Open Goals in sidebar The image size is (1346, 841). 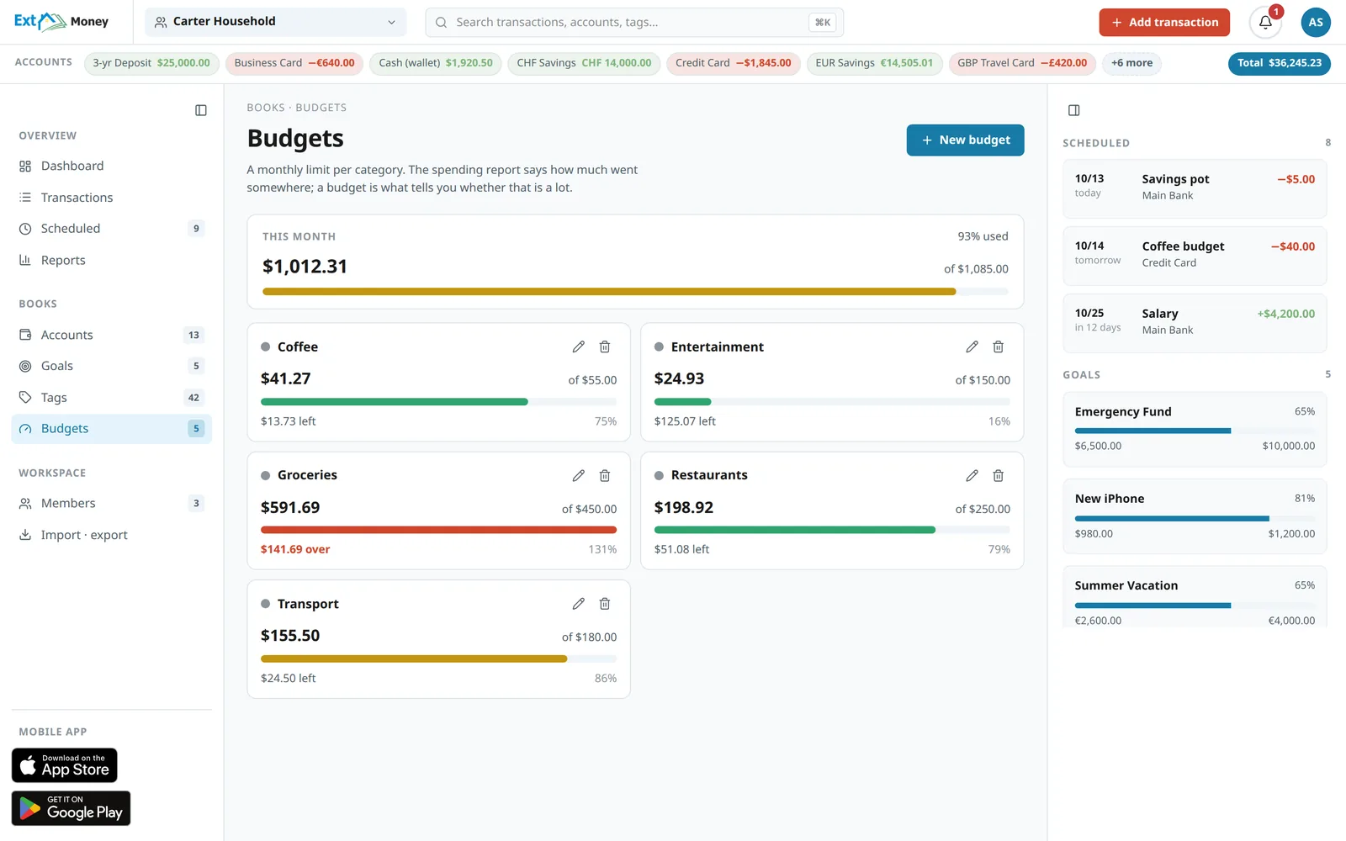coord(112,366)
